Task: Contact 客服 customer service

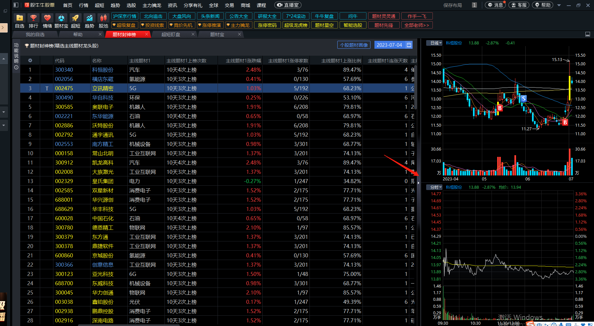Action: click(519, 5)
